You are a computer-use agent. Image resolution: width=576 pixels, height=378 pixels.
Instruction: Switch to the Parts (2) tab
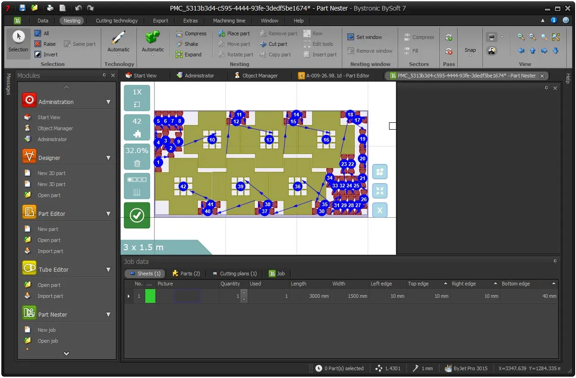pyautogui.click(x=186, y=274)
